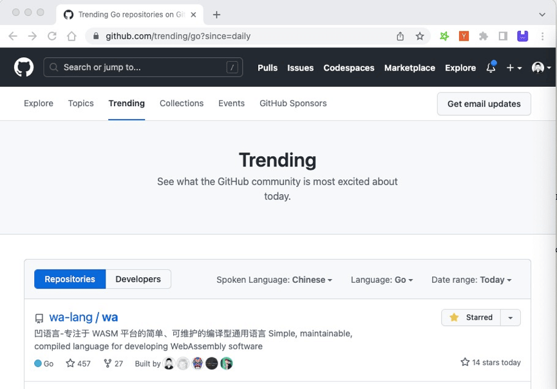Open the wa-lang/wa repository link
Viewport: 557px width, 389px height.
(x=83, y=317)
